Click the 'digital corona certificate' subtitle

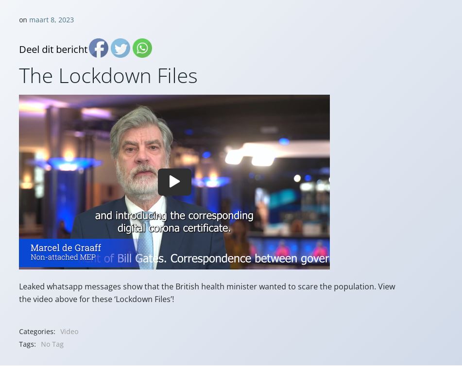pos(174,228)
